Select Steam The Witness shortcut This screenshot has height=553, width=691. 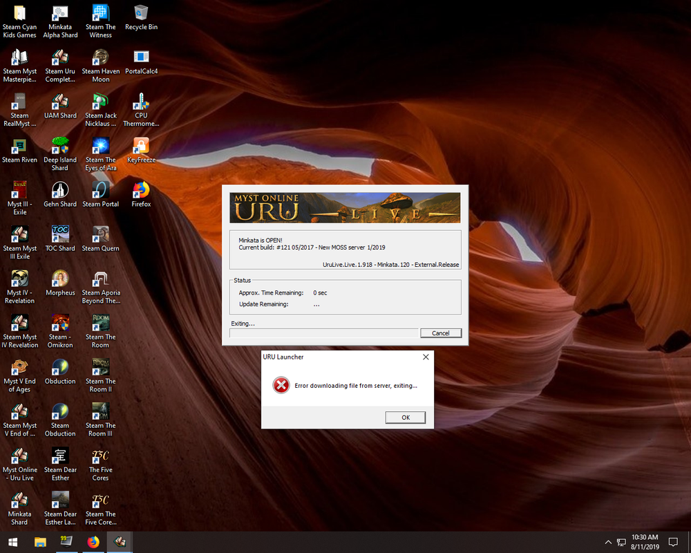[x=101, y=21]
